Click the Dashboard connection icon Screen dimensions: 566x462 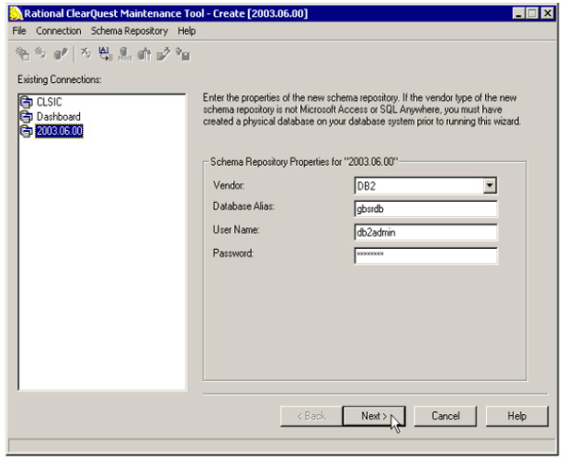click(x=26, y=117)
